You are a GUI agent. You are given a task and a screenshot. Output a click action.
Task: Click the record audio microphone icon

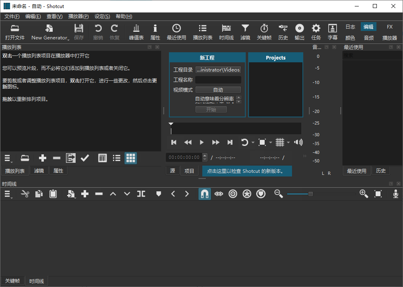pos(396,194)
